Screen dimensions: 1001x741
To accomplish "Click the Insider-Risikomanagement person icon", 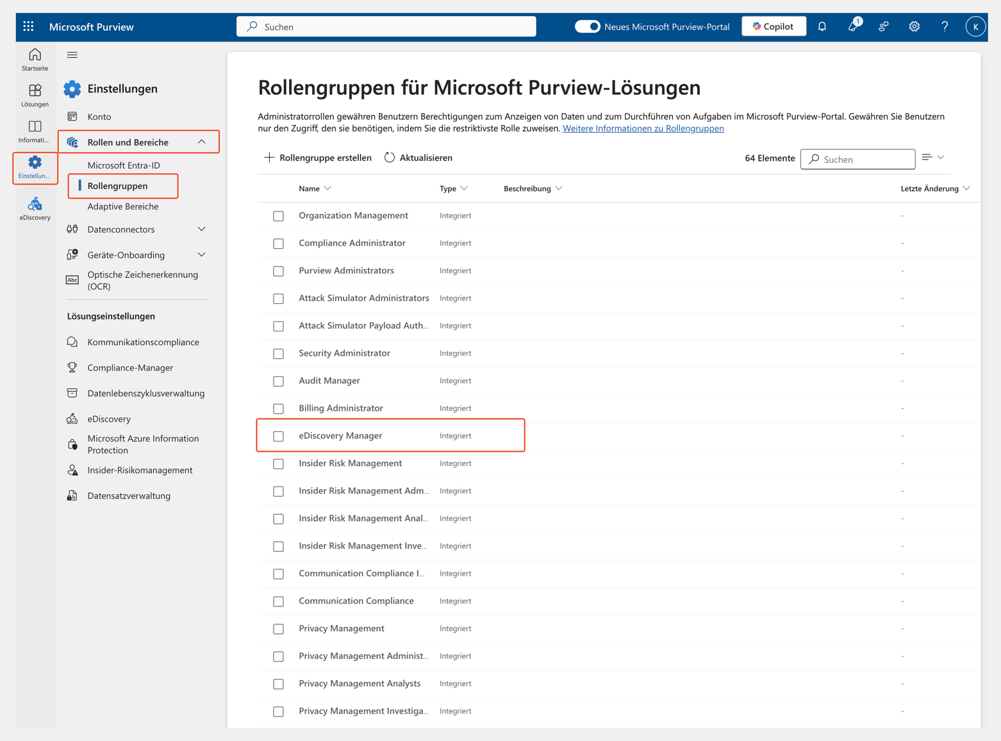I will coord(72,470).
